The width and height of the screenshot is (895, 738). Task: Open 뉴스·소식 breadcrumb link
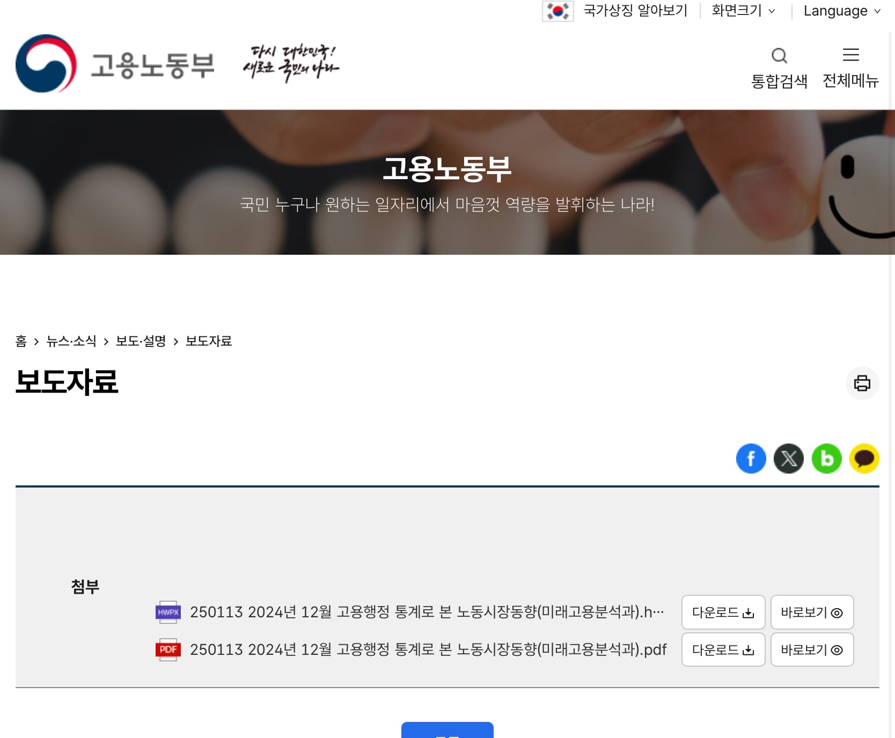click(71, 341)
